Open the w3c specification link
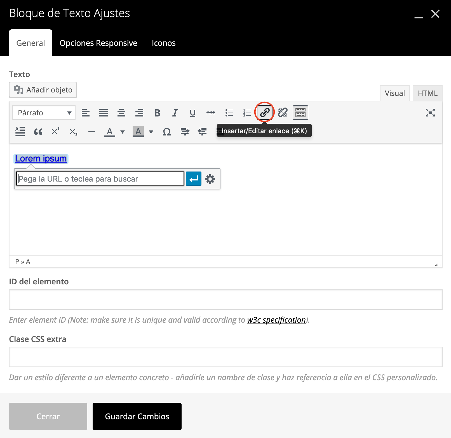 tap(276, 320)
